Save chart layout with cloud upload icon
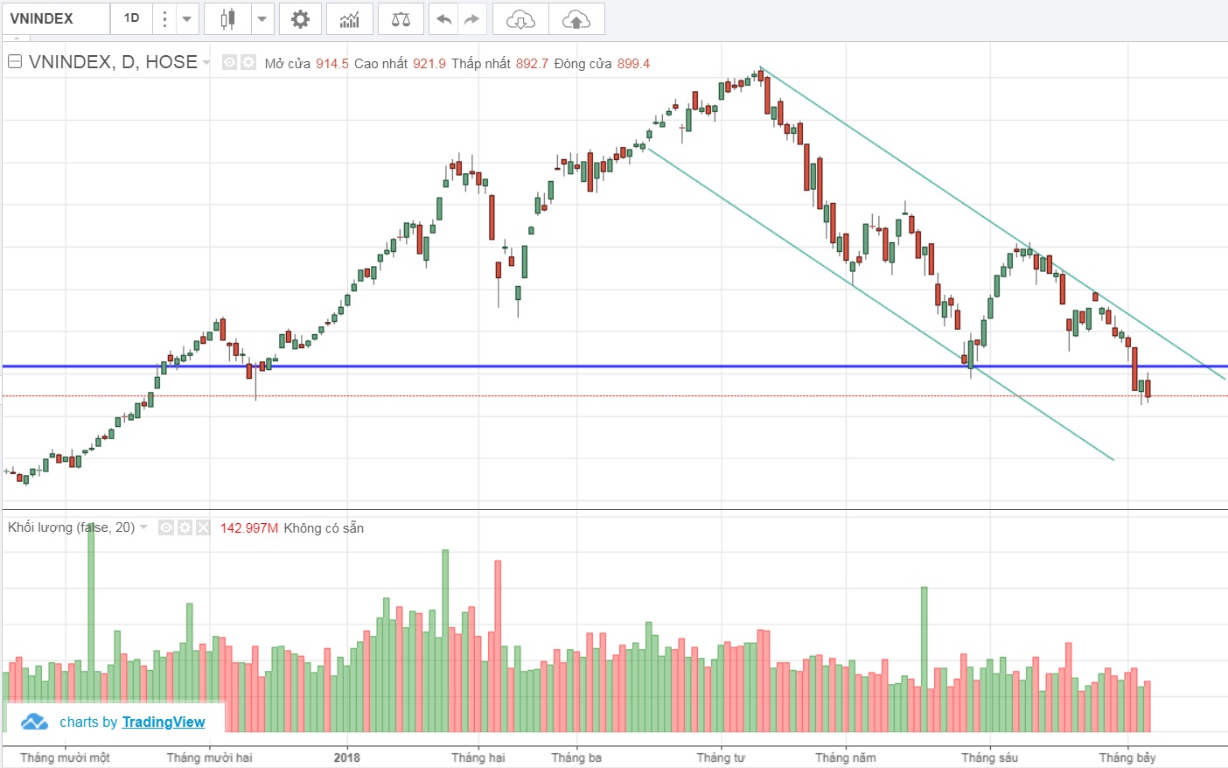Image resolution: width=1228 pixels, height=768 pixels. tap(576, 18)
